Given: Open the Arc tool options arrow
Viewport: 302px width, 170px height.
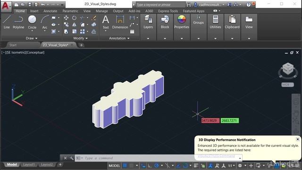Looking at the screenshot, I should pyautogui.click(x=45, y=31).
